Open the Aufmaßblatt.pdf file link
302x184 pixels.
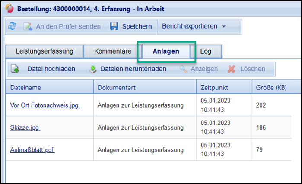tap(32, 150)
